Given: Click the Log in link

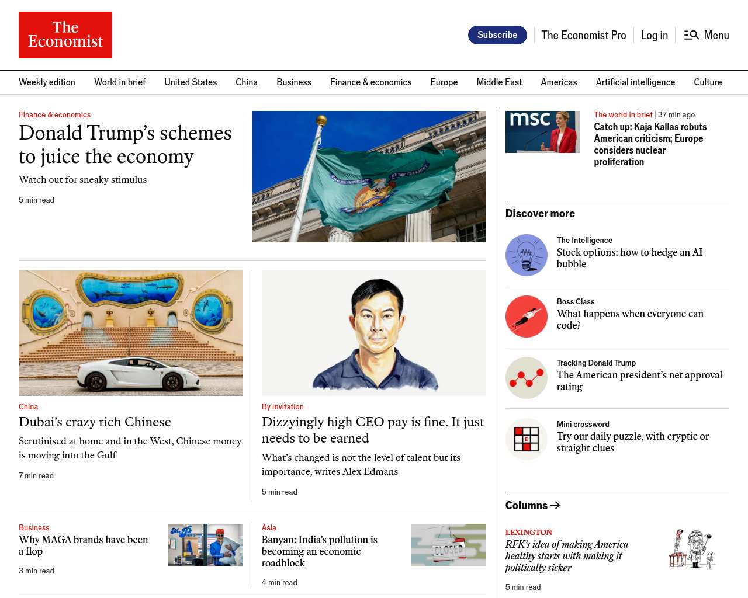Looking at the screenshot, I should point(654,35).
